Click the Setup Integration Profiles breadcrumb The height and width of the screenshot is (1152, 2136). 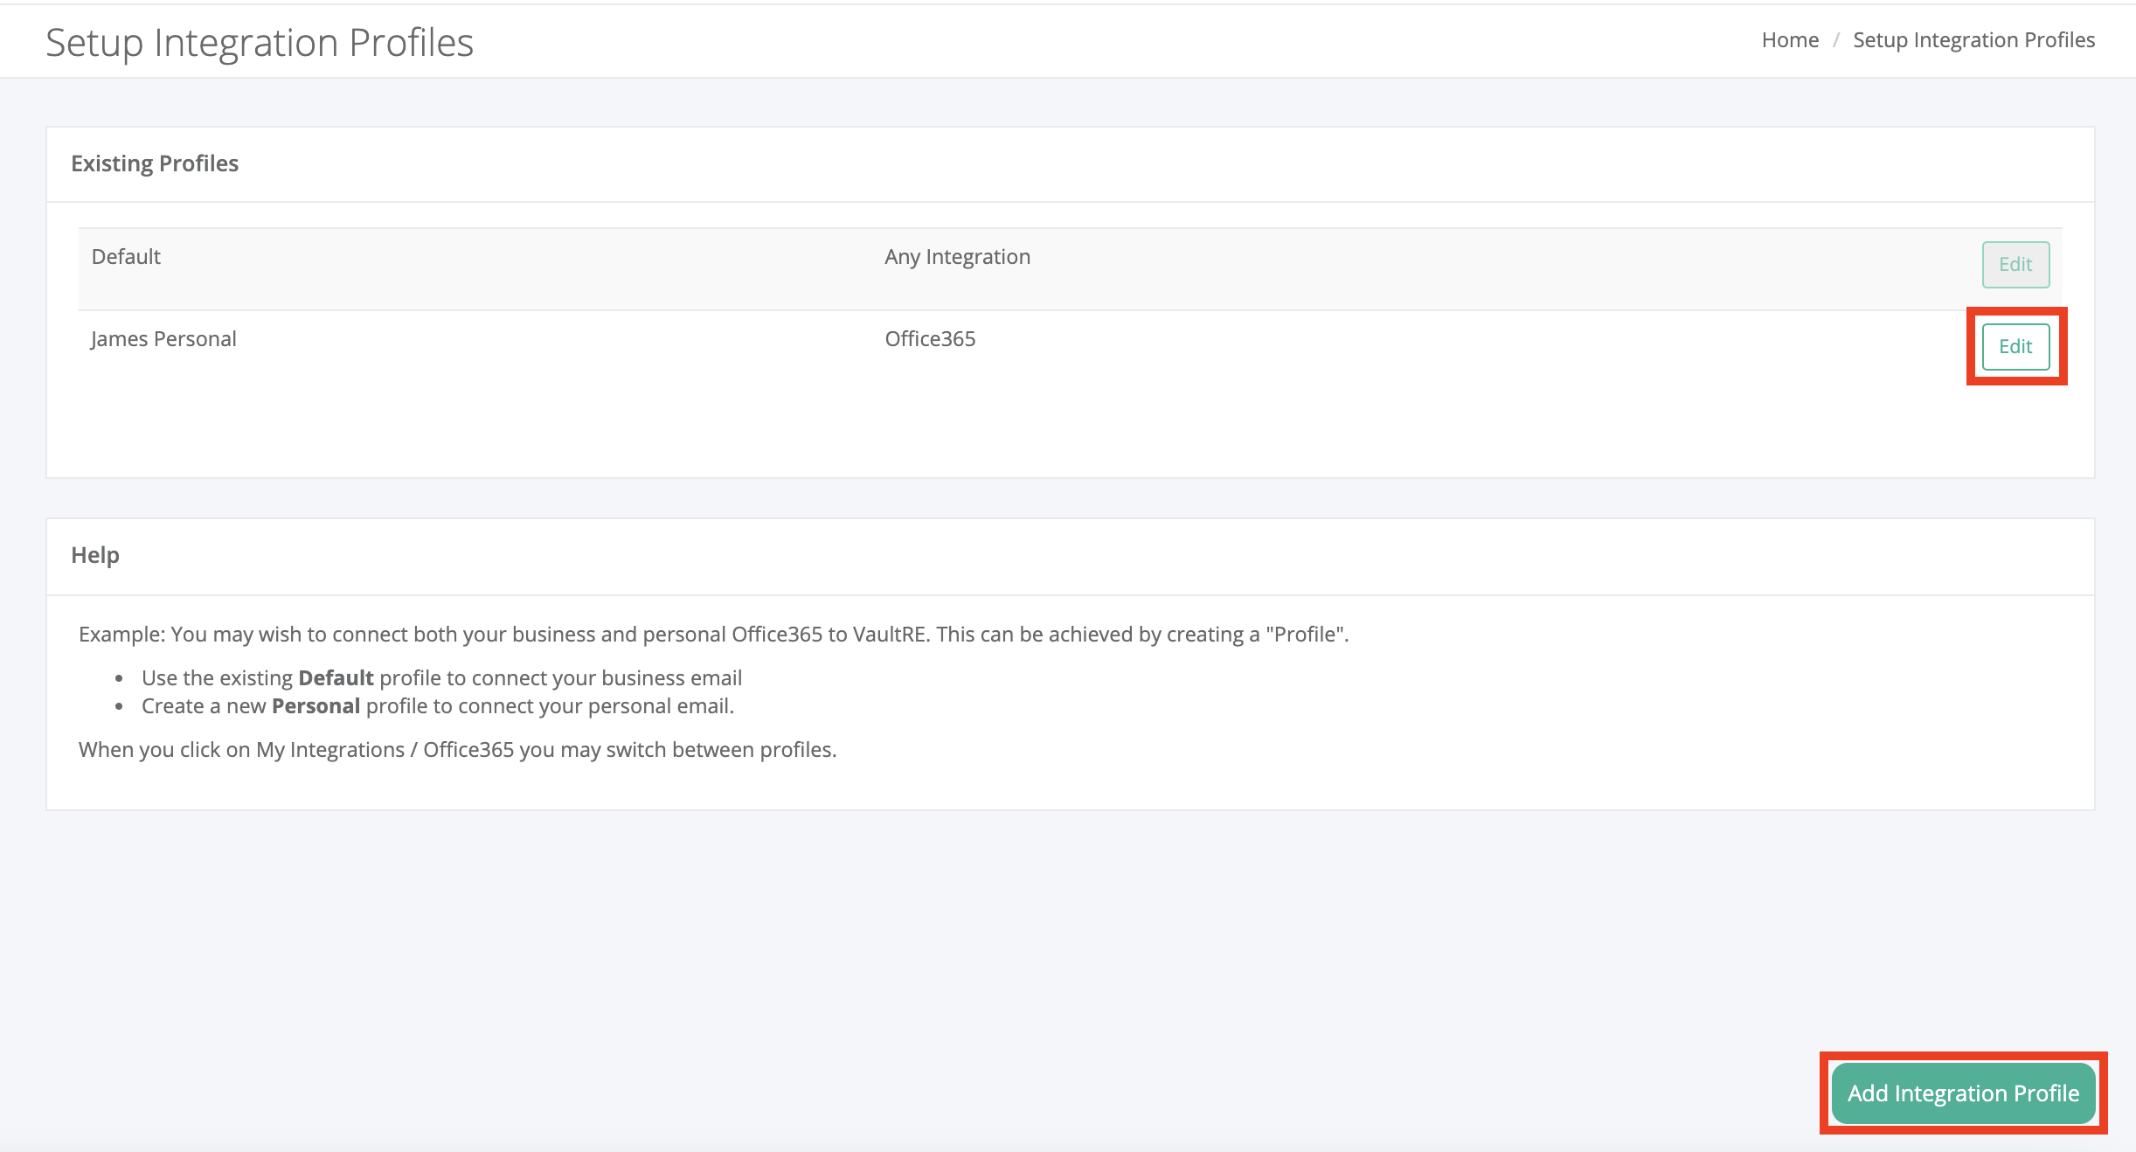tap(1973, 40)
